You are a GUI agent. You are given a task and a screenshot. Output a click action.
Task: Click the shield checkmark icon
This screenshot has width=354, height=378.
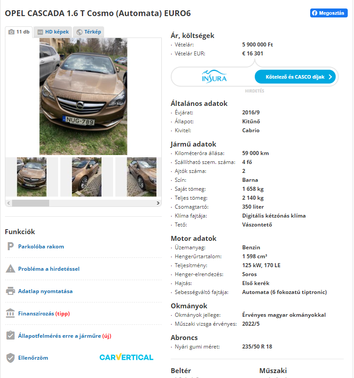click(10, 358)
